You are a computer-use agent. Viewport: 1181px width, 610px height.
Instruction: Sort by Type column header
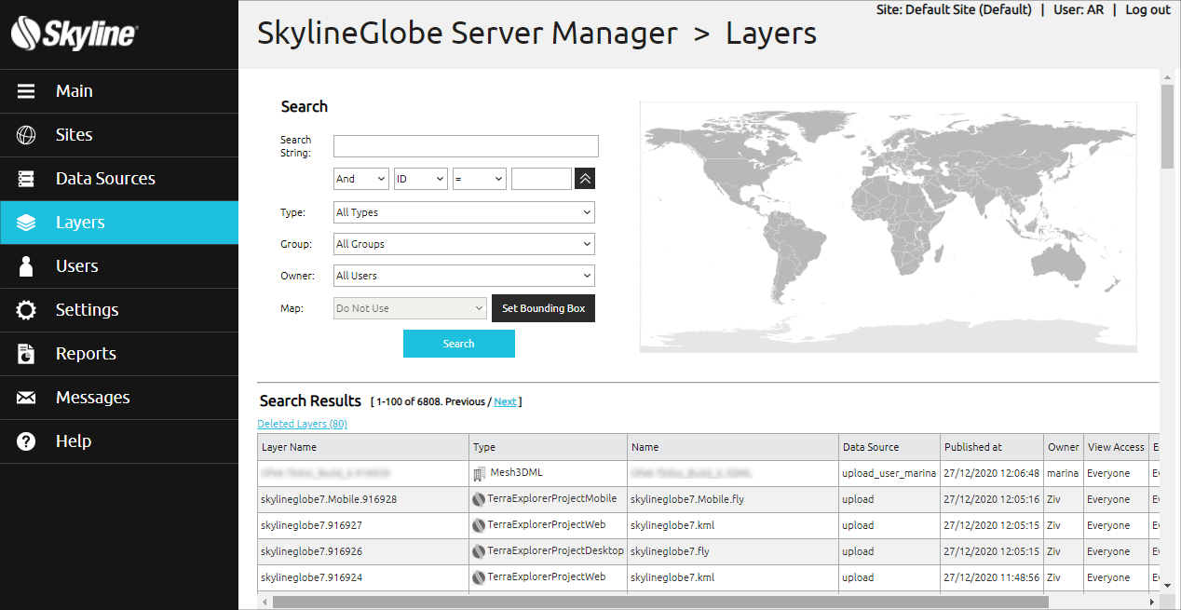548,447
